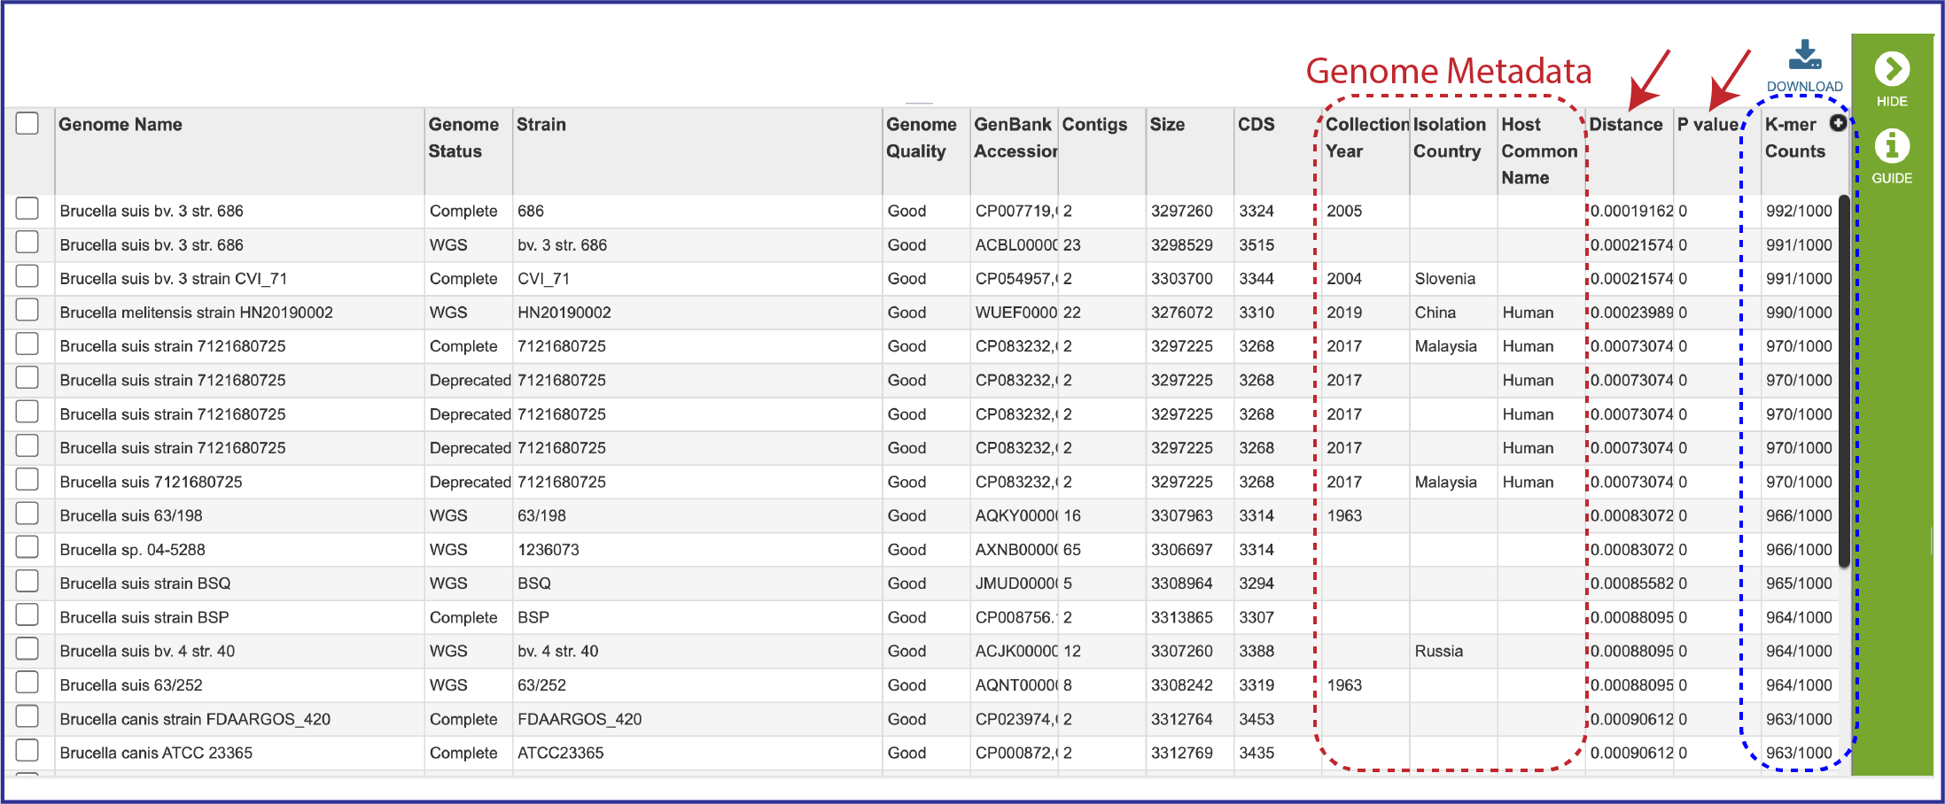Click CDS value 3453
This screenshot has height=804, width=1945.
pos(1256,719)
